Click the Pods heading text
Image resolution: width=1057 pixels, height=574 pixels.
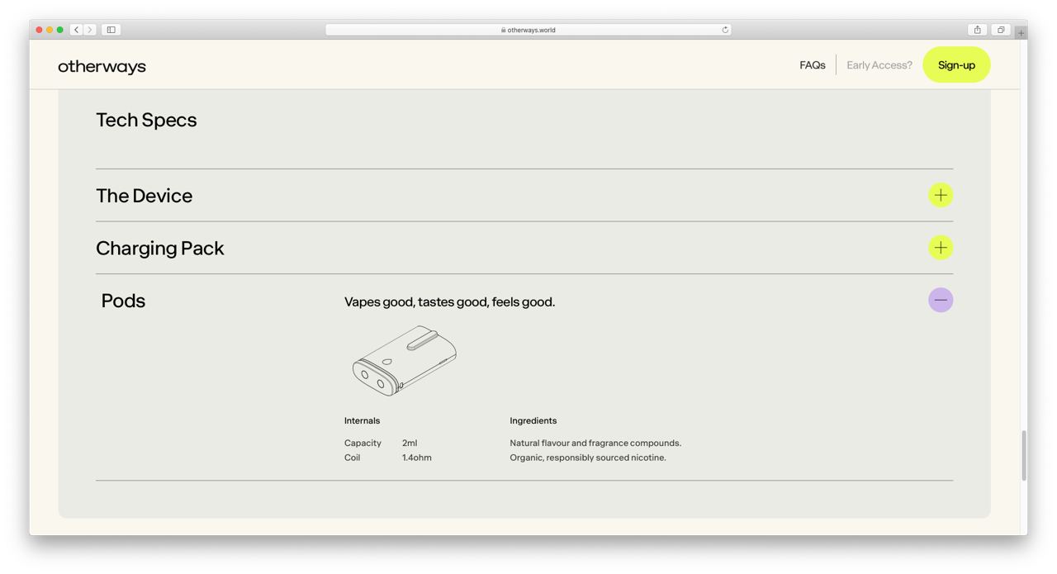point(123,301)
